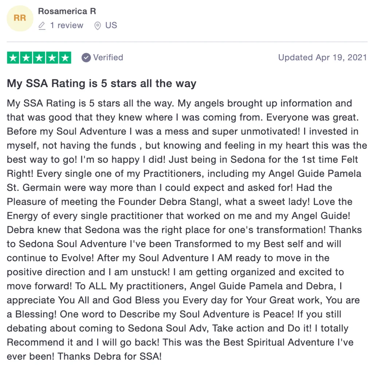Click the pencil review-count icon
Viewport: 373px width, 367px height.
pyautogui.click(x=42, y=26)
